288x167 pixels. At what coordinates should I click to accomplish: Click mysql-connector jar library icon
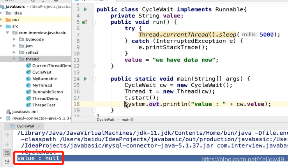[x=8, y=118]
